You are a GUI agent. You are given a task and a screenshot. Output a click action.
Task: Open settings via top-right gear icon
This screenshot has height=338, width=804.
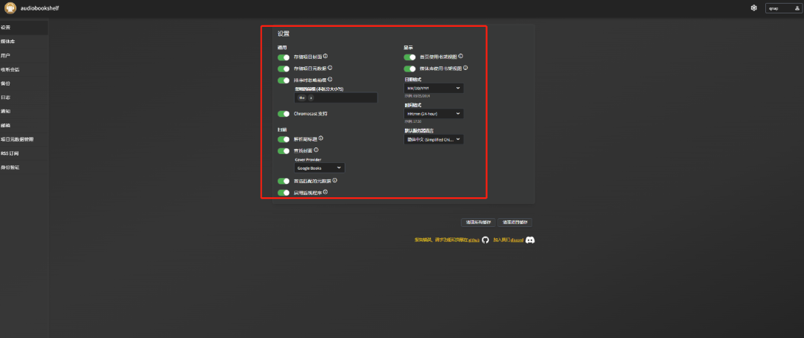[753, 8]
